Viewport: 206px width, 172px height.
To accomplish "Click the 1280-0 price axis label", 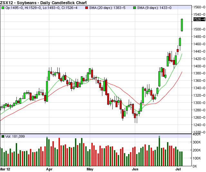I will pyautogui.click(x=199, y=110).
